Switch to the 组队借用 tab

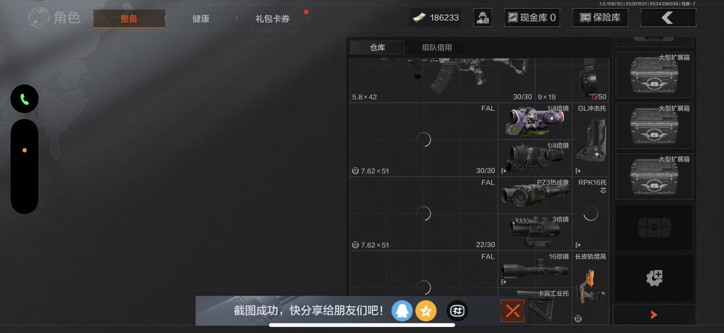pos(437,47)
